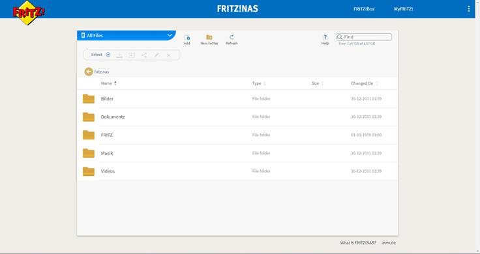Viewport: 480px width, 254px height.
Task: Click the Musik folder icon
Action: 89,153
